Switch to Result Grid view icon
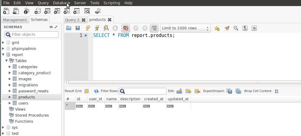Screen dimensions: 301x136 pos(87,91)
